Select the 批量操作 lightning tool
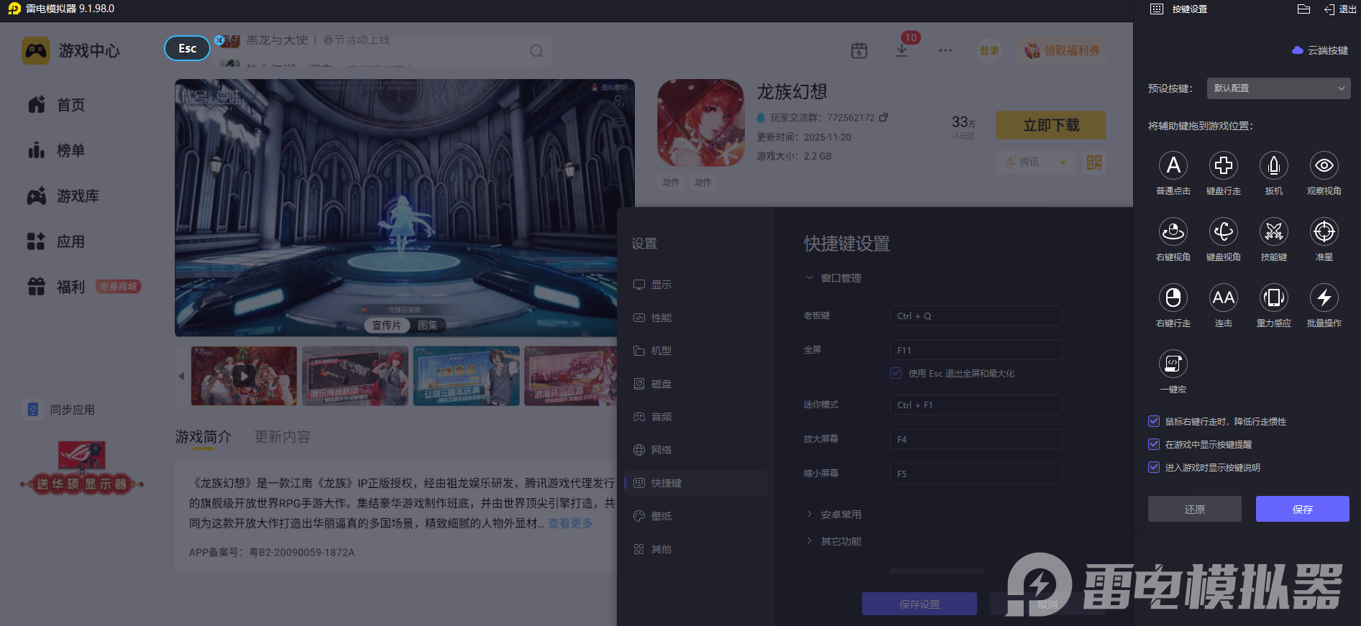 tap(1324, 298)
